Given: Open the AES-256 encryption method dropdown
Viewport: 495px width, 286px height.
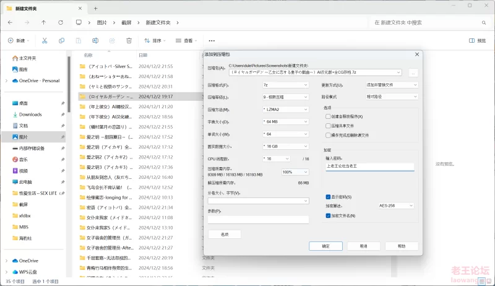Looking at the screenshot, I should point(396,206).
